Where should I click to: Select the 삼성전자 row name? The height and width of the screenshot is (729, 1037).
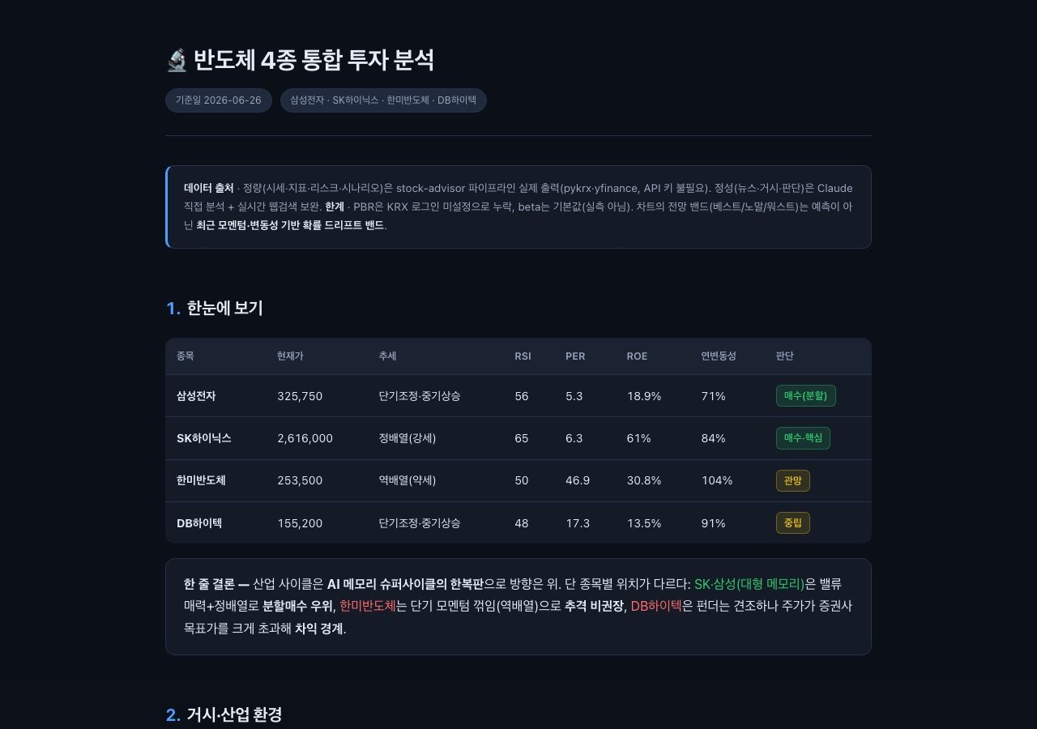(196, 396)
